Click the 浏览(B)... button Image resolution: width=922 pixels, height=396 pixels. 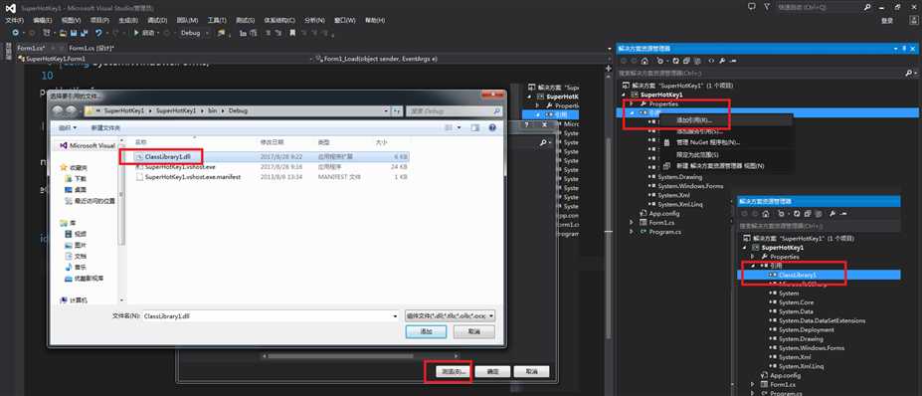click(454, 372)
